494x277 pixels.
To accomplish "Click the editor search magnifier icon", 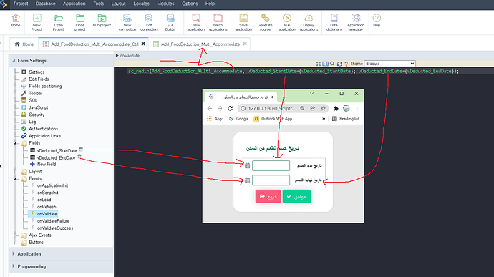I will 332,64.
